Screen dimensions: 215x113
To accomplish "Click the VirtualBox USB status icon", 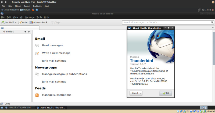I will coord(185,111).
